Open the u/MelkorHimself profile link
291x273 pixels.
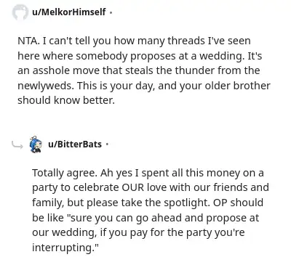69,12
